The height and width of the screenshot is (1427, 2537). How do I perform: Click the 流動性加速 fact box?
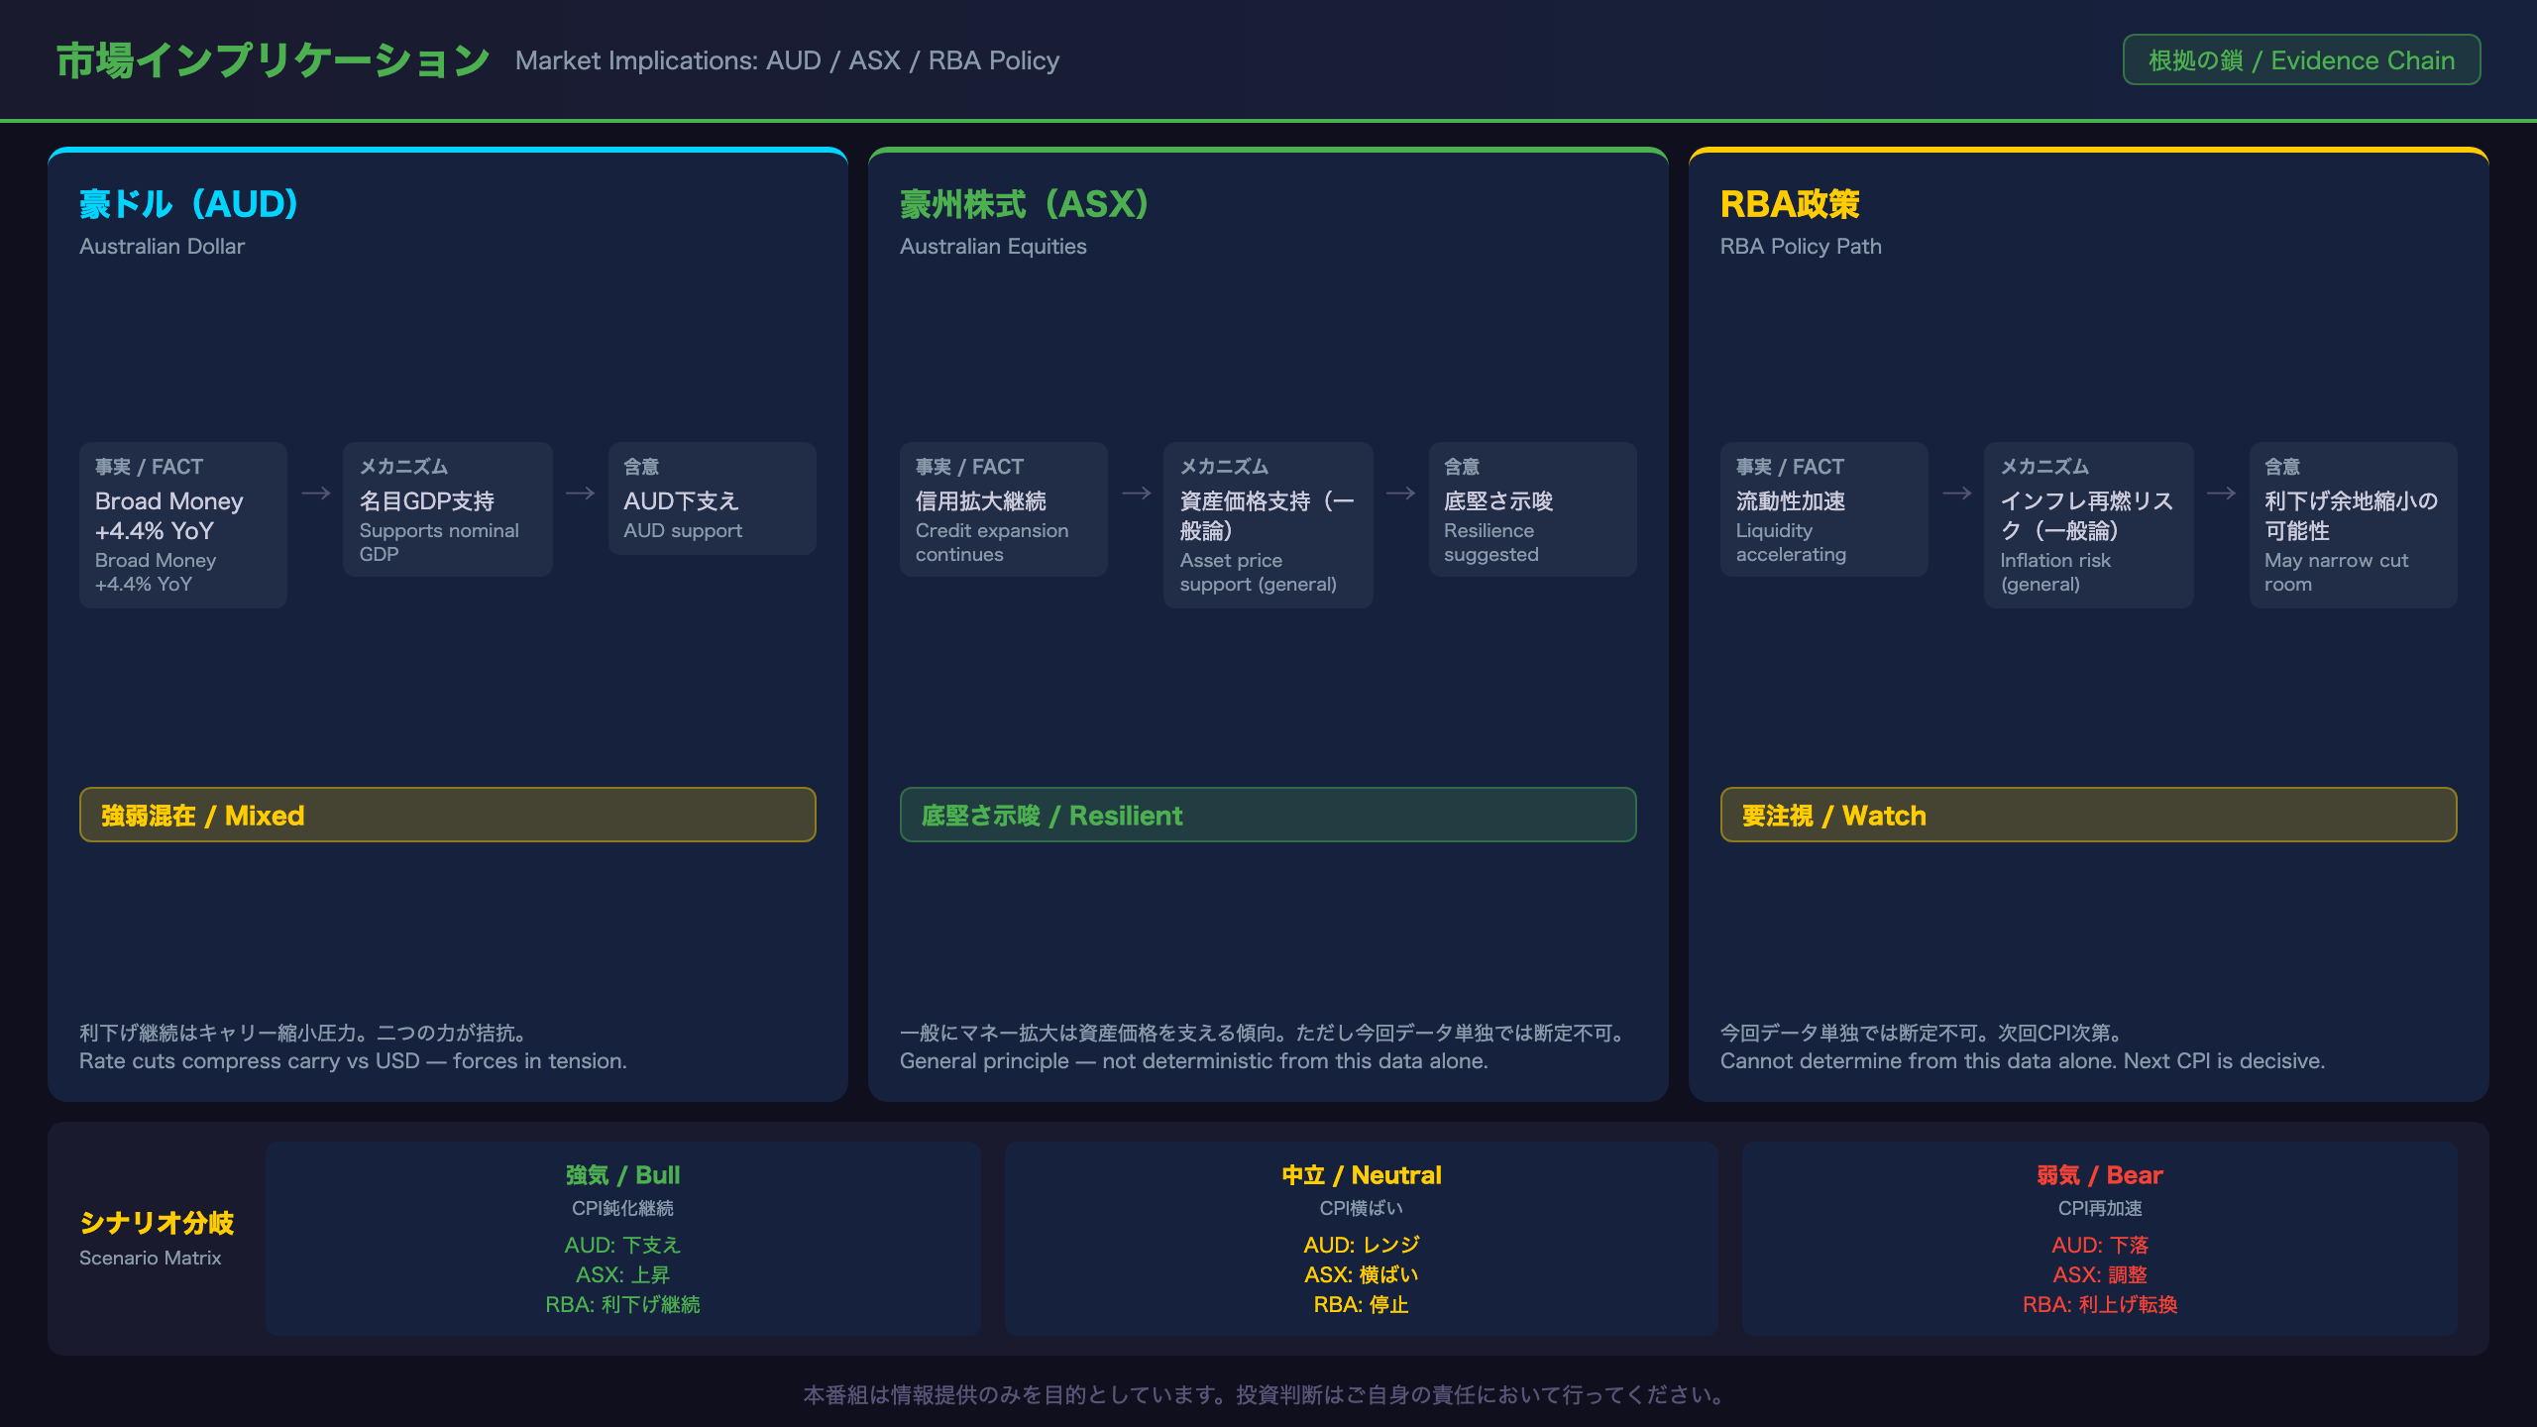click(1824, 509)
